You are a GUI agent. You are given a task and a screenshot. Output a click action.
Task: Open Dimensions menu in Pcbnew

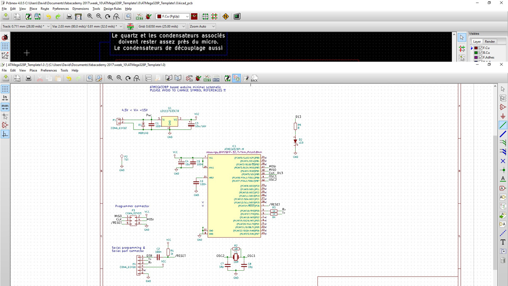[x=81, y=9]
